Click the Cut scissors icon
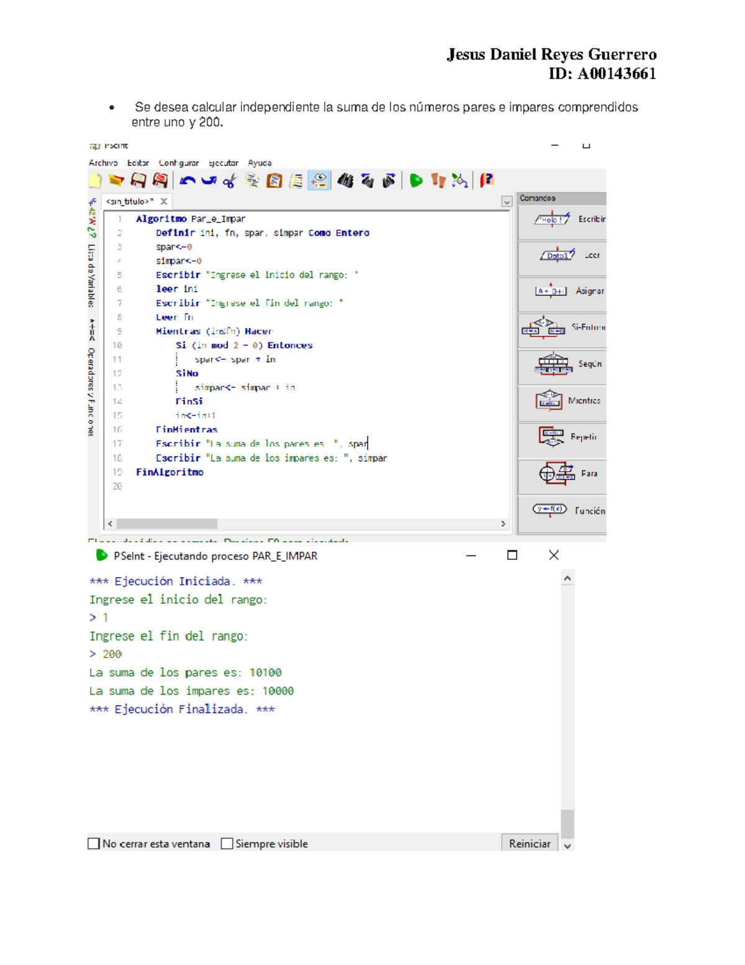Viewport: 745px width, 965px height. pyautogui.click(x=230, y=181)
